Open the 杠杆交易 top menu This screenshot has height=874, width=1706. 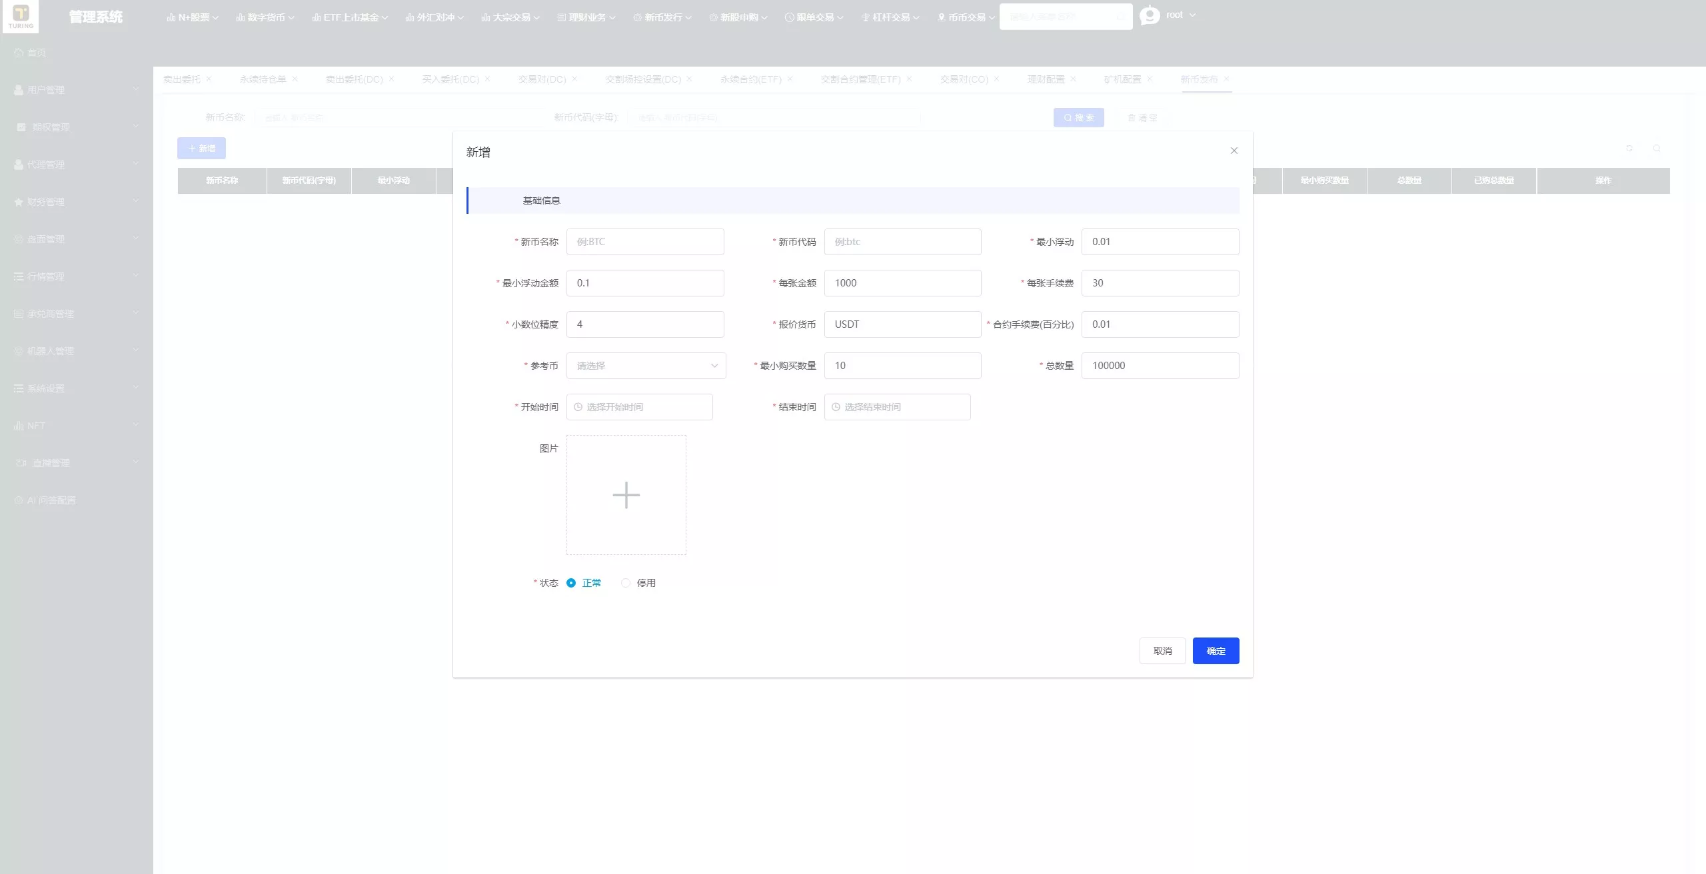(x=890, y=17)
